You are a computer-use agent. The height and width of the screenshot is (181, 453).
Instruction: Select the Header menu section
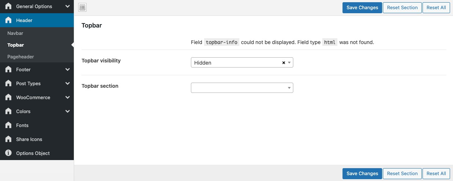pos(37,20)
